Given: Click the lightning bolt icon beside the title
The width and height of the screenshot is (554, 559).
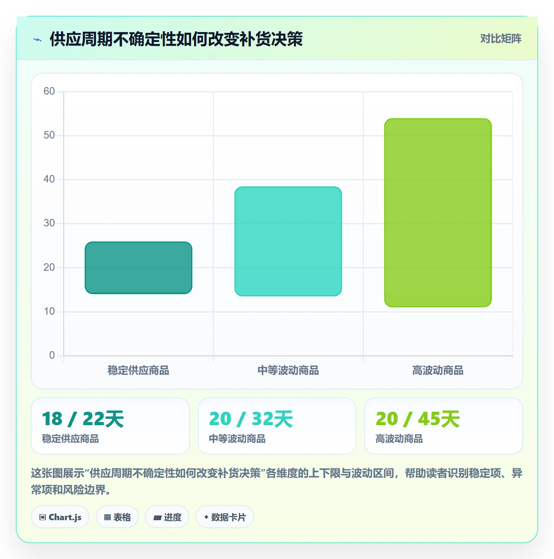Looking at the screenshot, I should 38,40.
